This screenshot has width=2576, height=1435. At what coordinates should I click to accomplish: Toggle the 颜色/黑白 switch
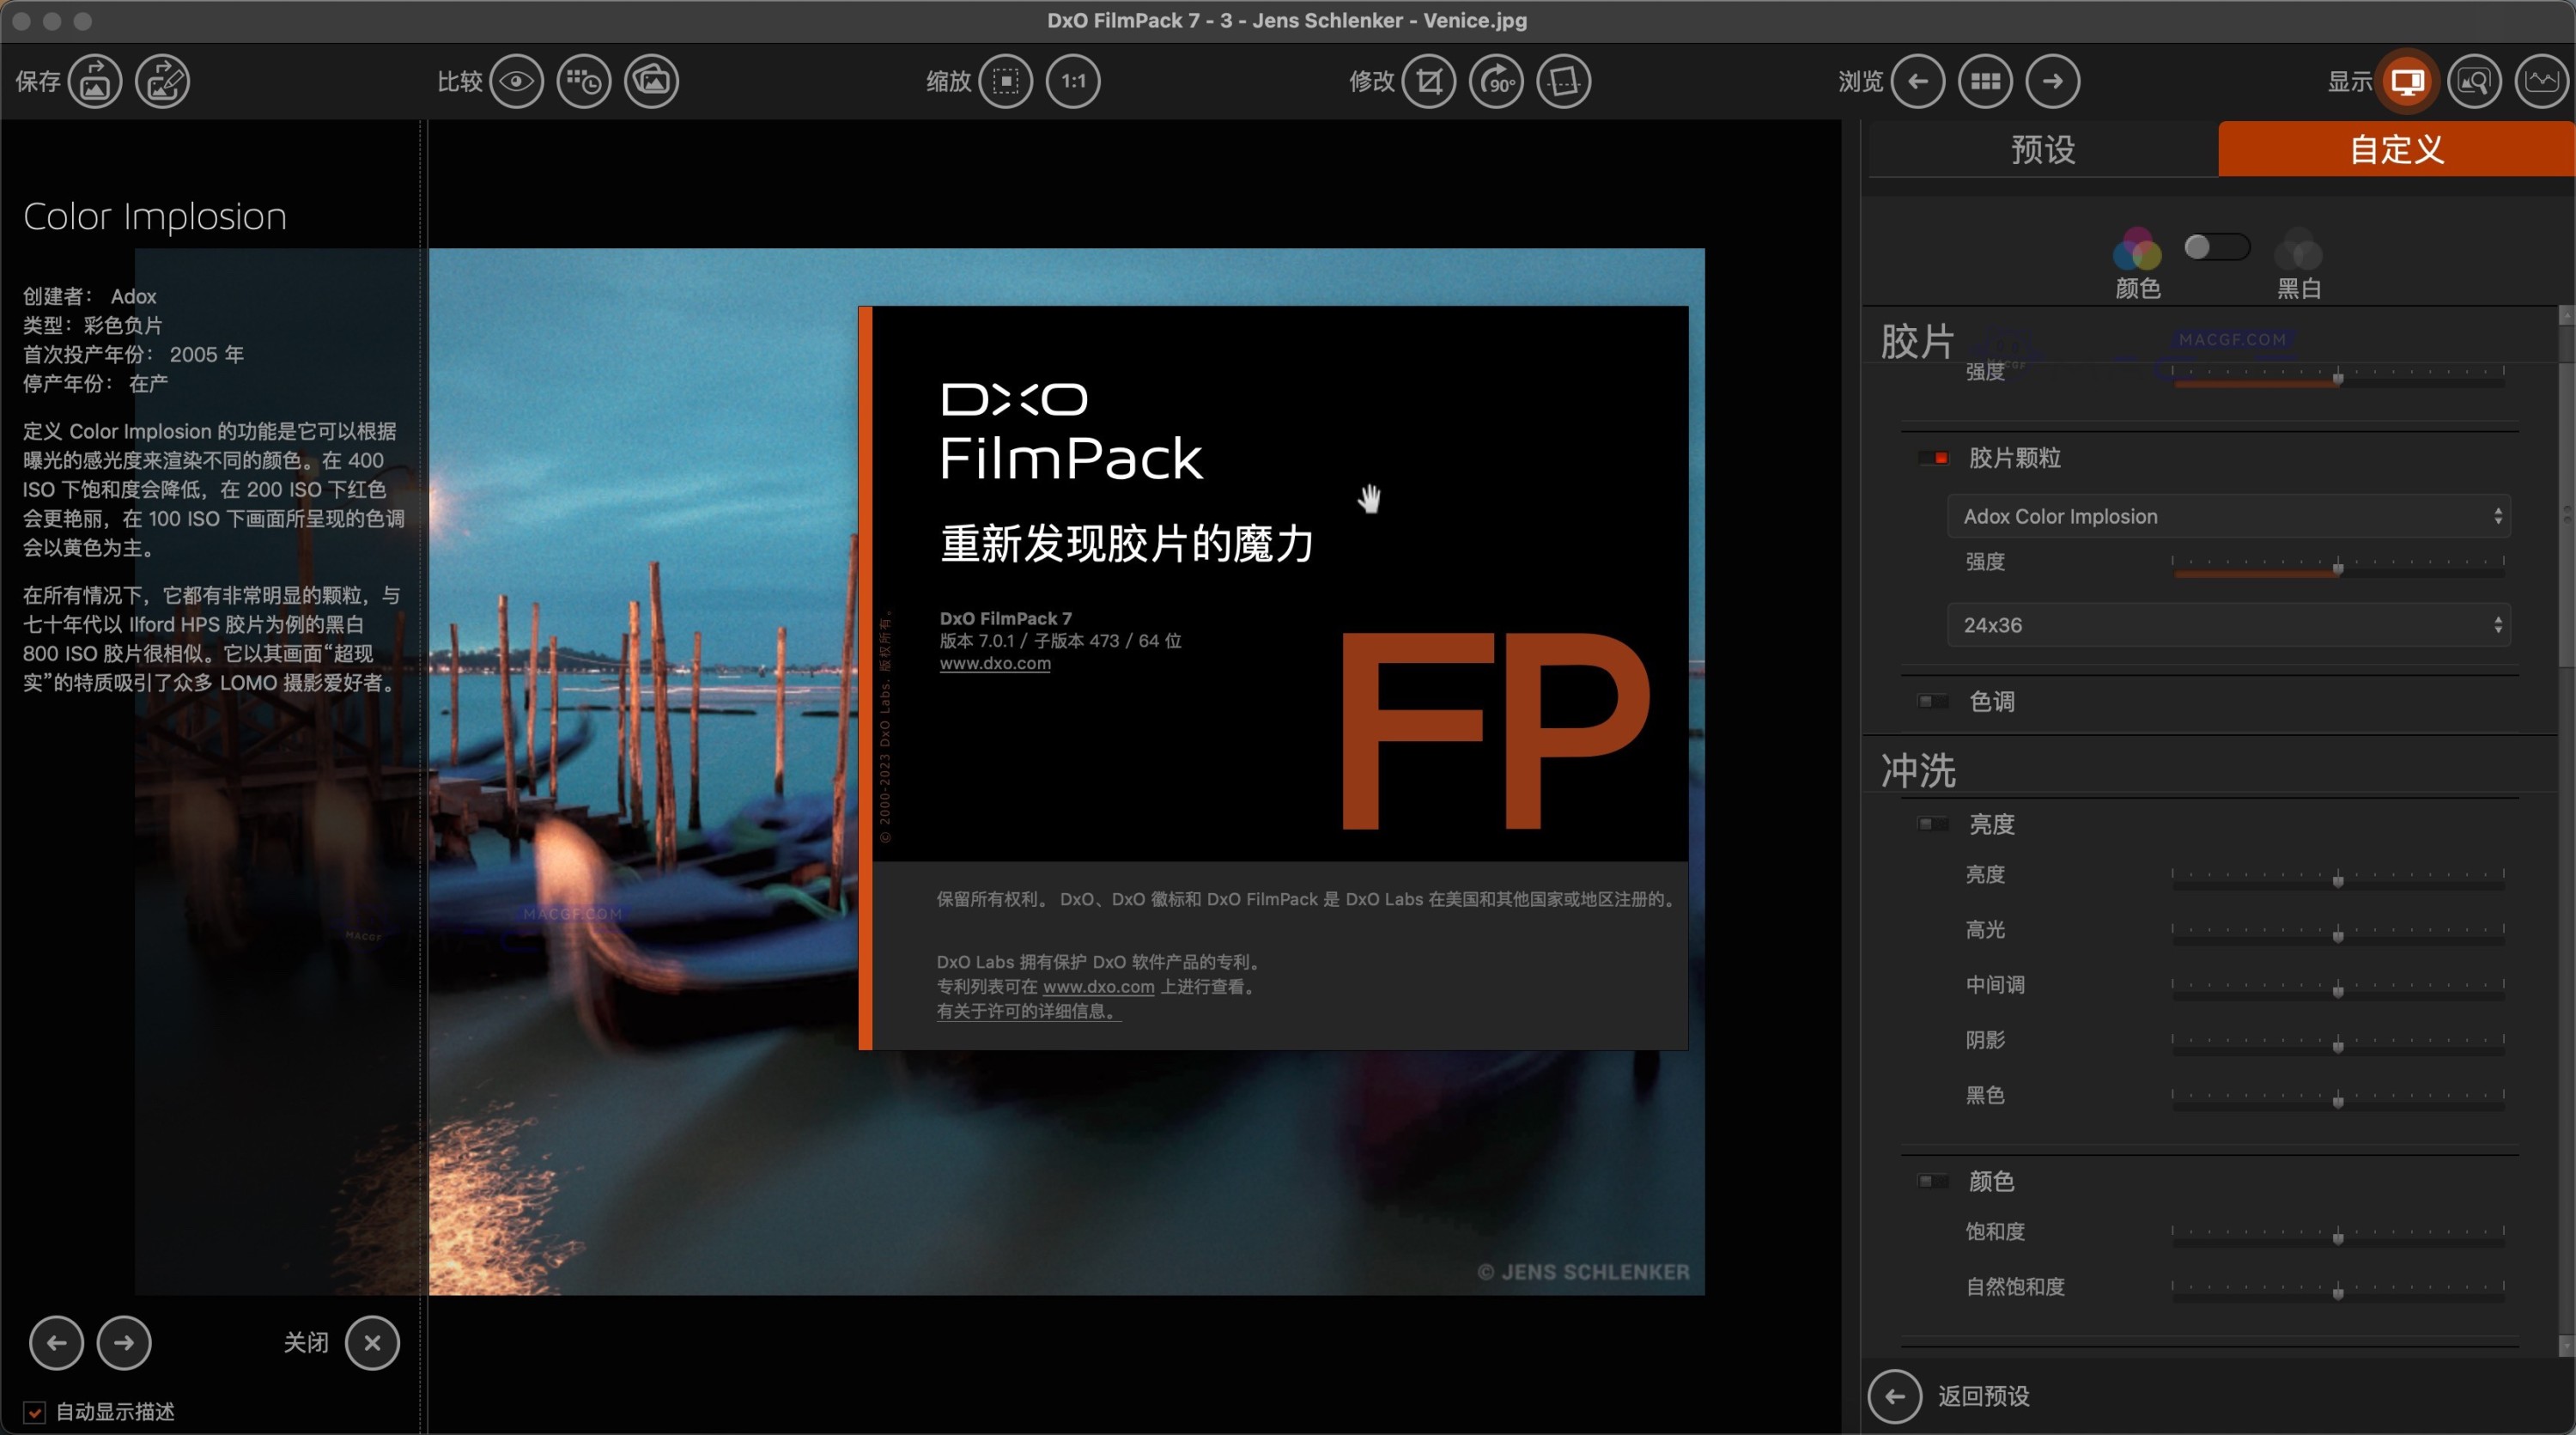2216,247
